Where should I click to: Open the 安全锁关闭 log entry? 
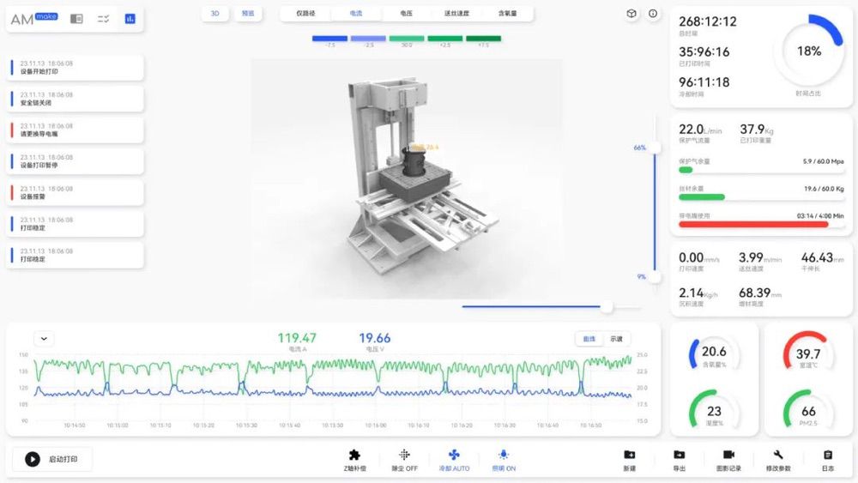(x=76, y=99)
